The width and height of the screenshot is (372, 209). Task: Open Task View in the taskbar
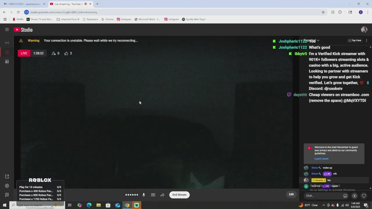click(x=70, y=205)
